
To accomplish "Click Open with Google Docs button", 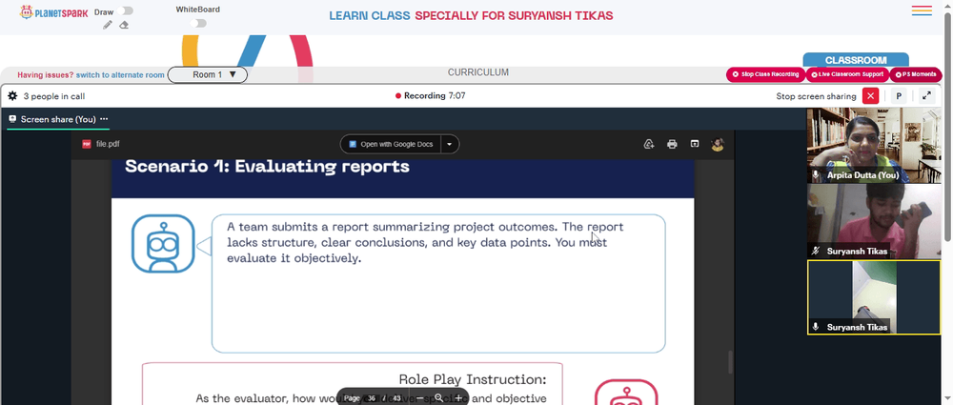I will (390, 144).
